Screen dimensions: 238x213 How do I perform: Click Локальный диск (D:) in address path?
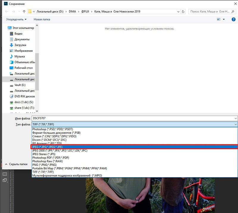coord(50,12)
